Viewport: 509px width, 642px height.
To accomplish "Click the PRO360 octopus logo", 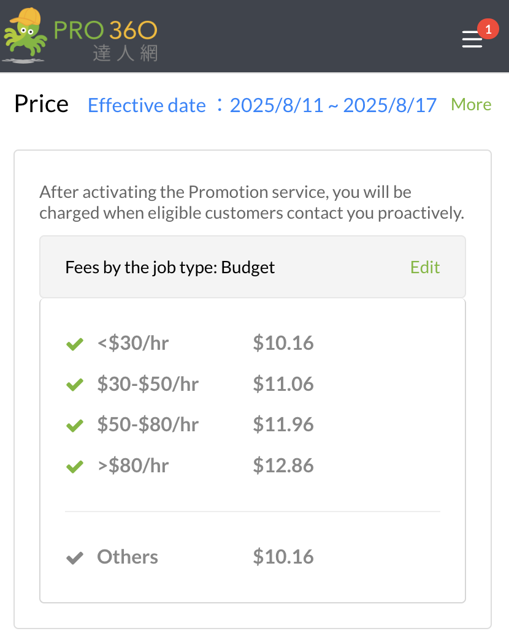I will [x=25, y=36].
